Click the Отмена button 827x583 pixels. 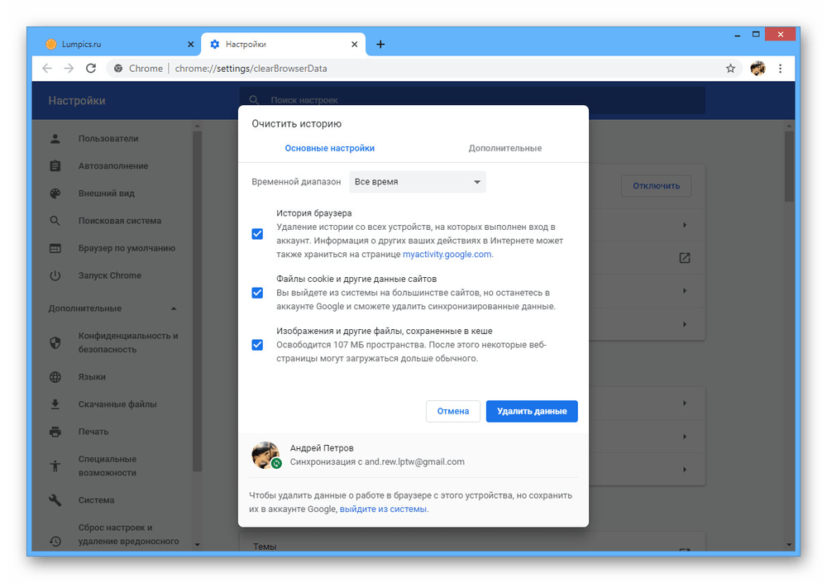point(452,411)
